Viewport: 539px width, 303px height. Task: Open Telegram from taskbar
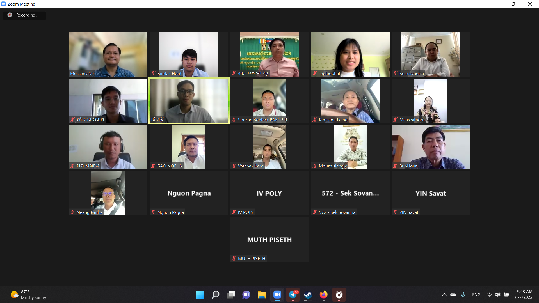coord(293,295)
